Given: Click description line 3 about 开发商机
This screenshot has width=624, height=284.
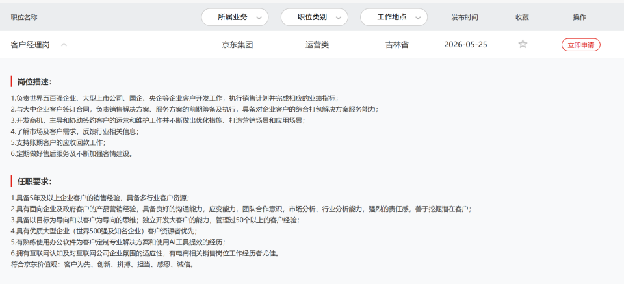Looking at the screenshot, I should coord(158,120).
